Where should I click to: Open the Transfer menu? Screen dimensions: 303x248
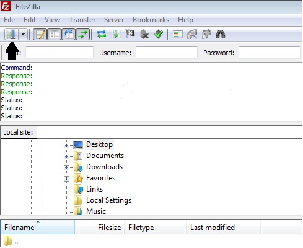pos(82,20)
